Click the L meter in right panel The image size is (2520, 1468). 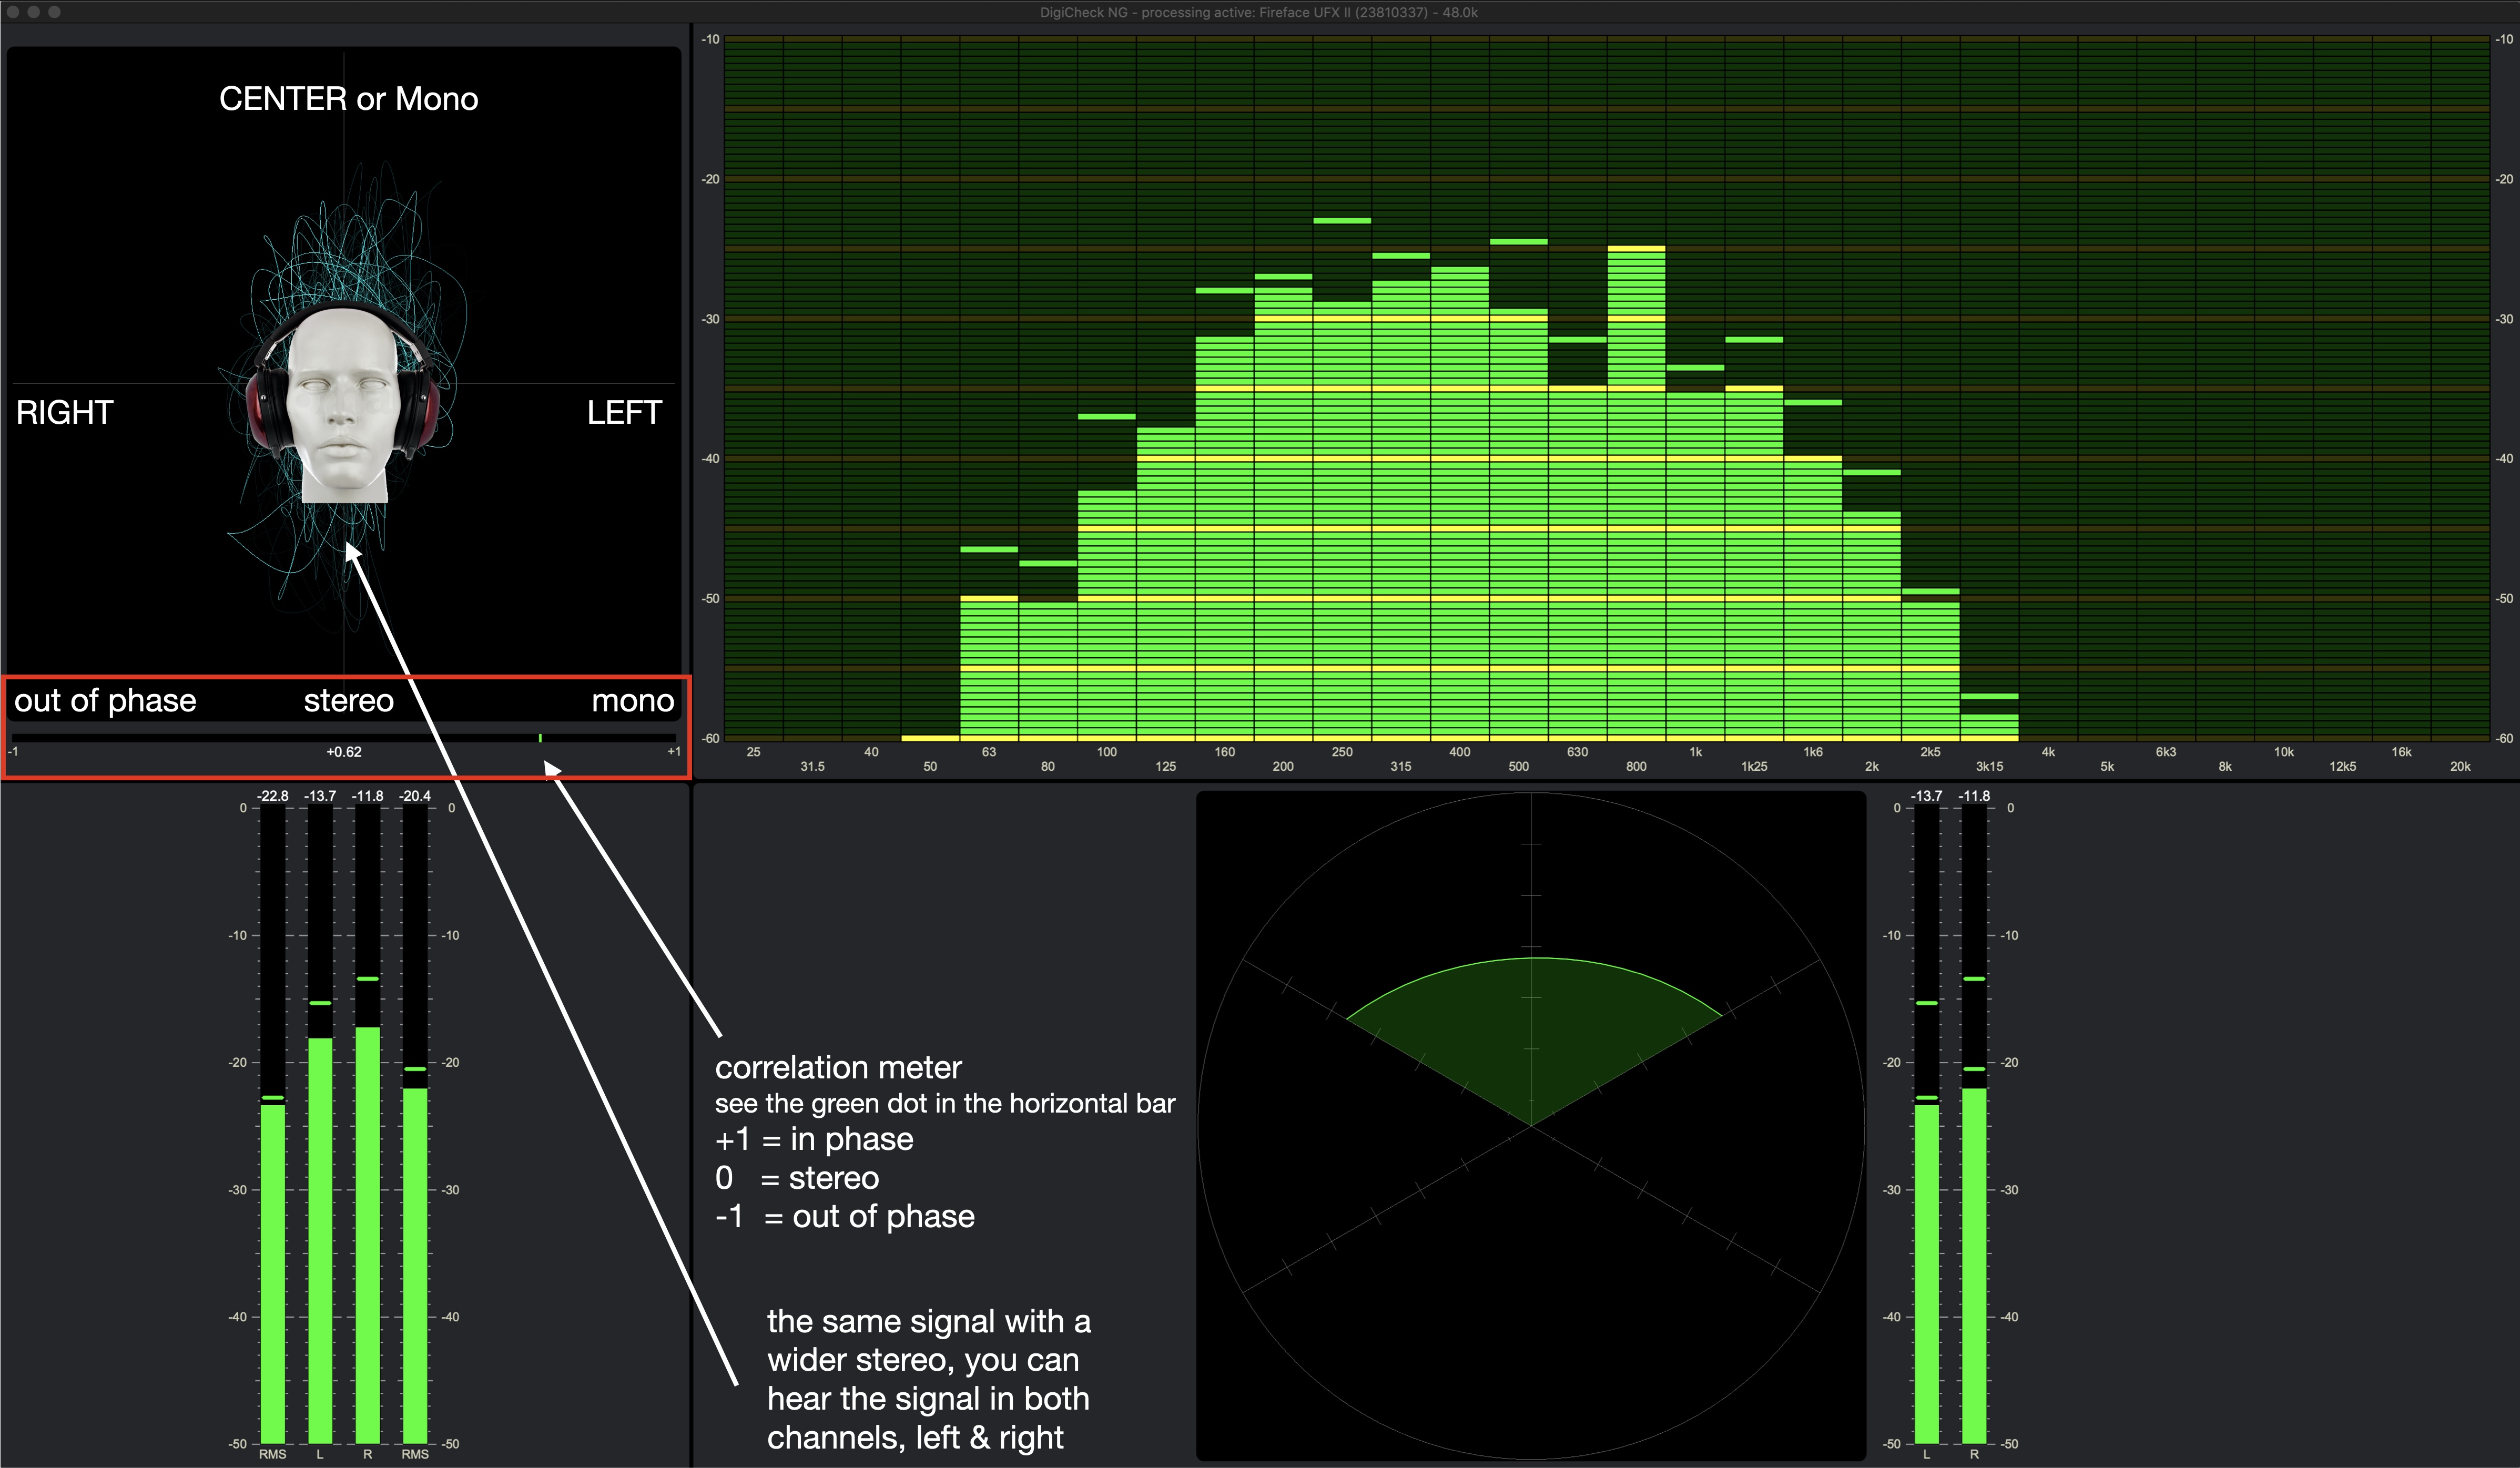pos(1926,1270)
